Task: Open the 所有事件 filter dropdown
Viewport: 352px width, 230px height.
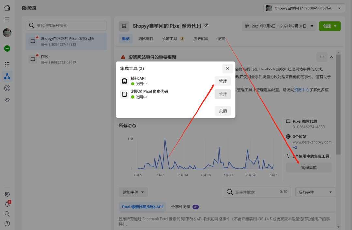Action: 315,192
